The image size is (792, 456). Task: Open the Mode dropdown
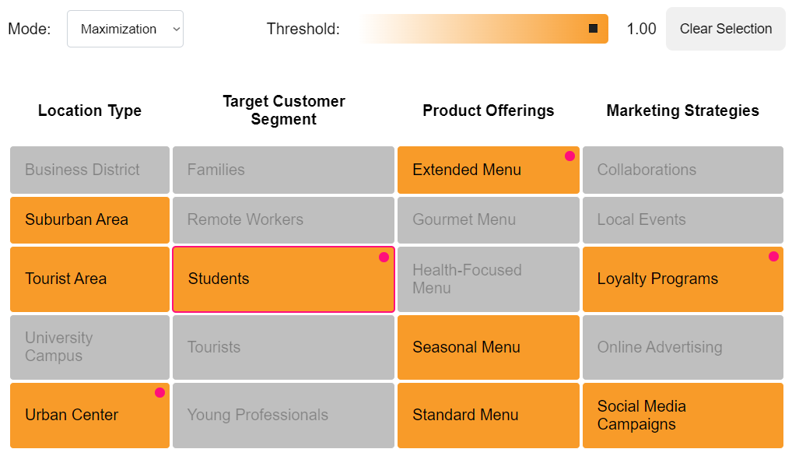[124, 29]
